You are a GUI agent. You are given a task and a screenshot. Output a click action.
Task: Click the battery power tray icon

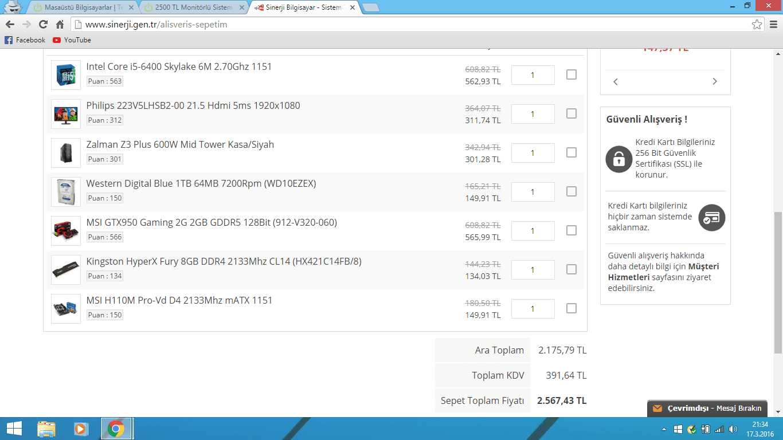pyautogui.click(x=706, y=429)
